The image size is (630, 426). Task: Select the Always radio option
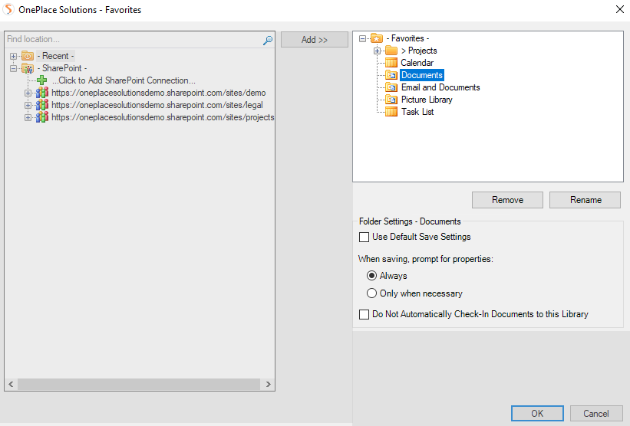(x=372, y=276)
